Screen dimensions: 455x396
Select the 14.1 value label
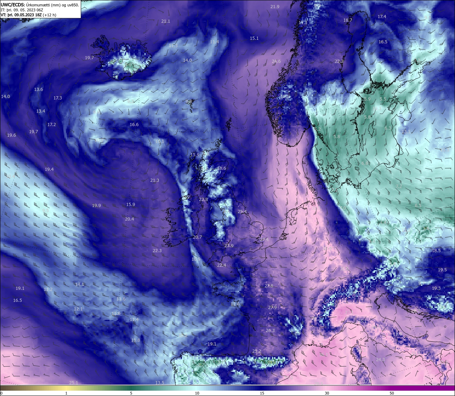pyautogui.click(x=80, y=284)
